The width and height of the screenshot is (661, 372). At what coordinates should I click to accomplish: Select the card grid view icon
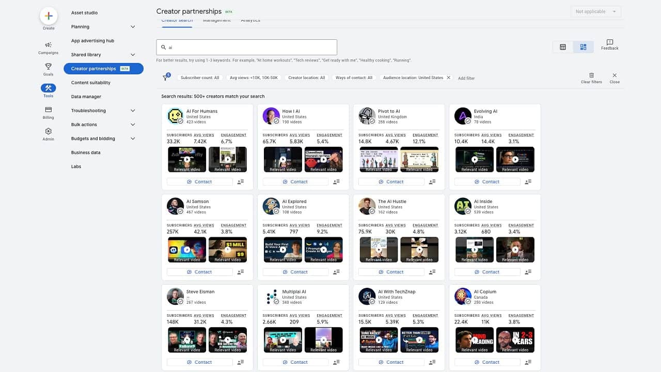(583, 47)
